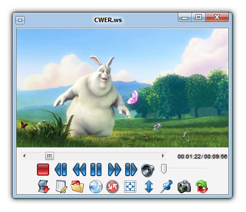
Task: Click the video display area
Action: (122, 88)
